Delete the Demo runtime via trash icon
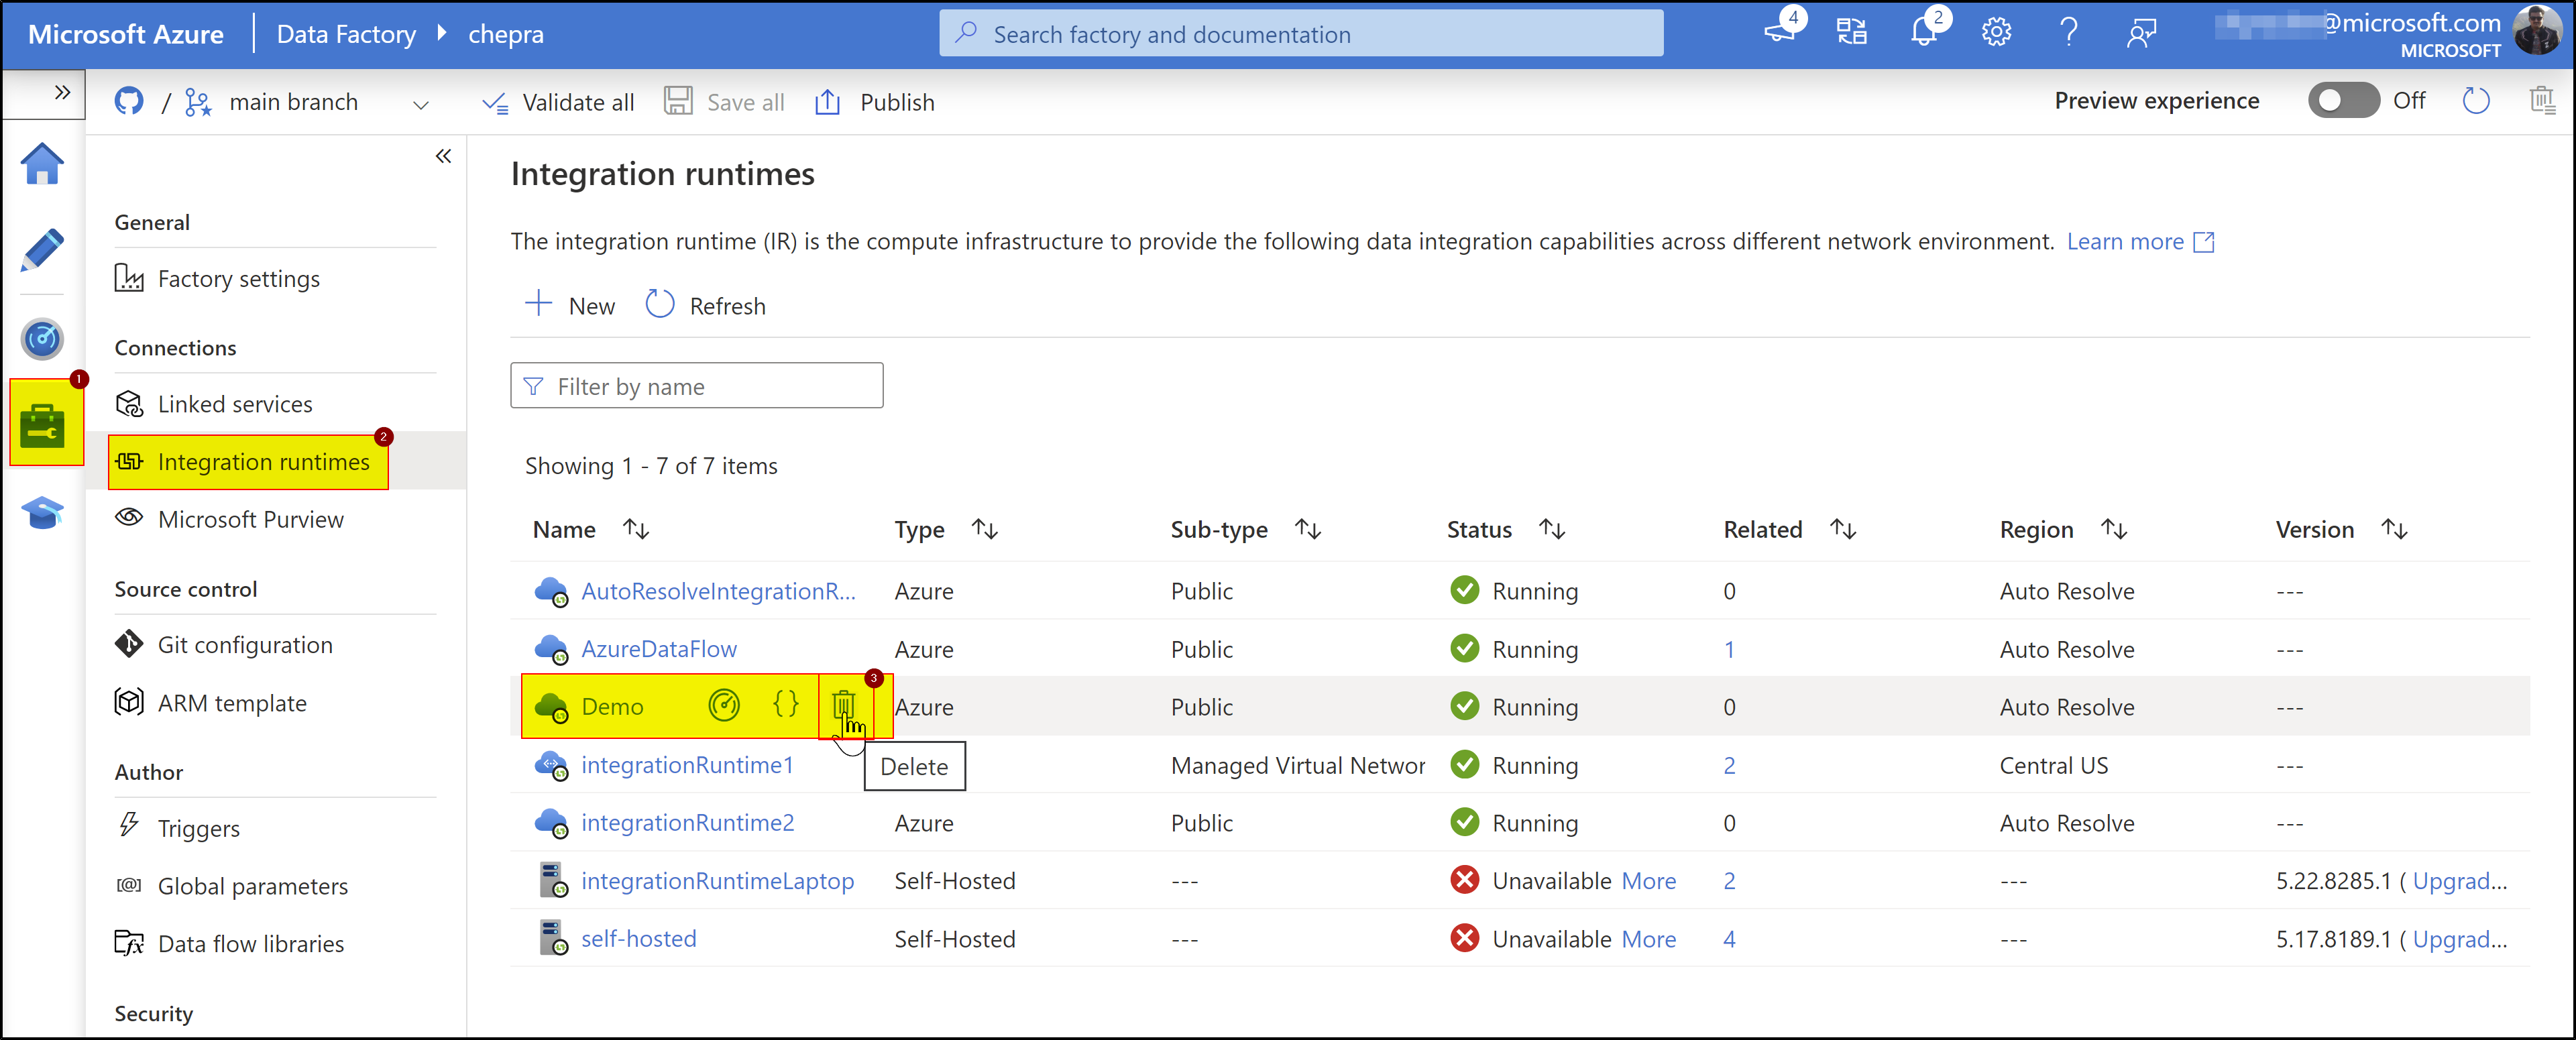This screenshot has width=2576, height=1040. pyautogui.click(x=843, y=706)
